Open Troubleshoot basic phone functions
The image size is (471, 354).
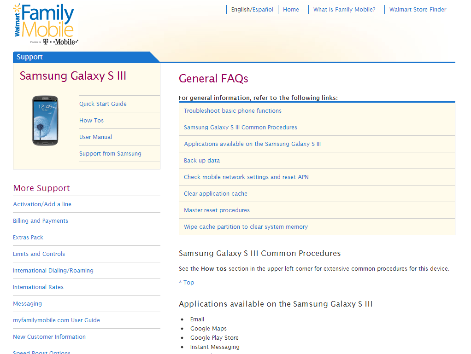click(232, 111)
